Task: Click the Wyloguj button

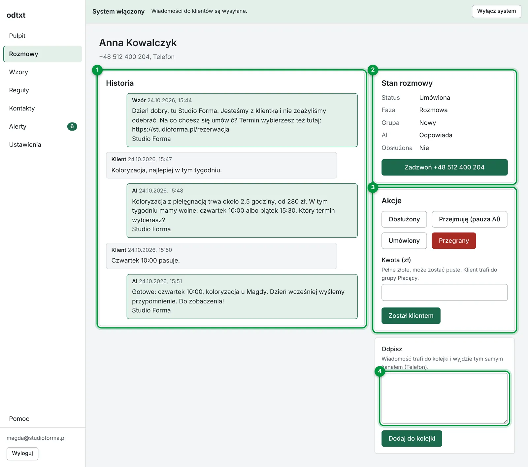Action: (x=22, y=453)
